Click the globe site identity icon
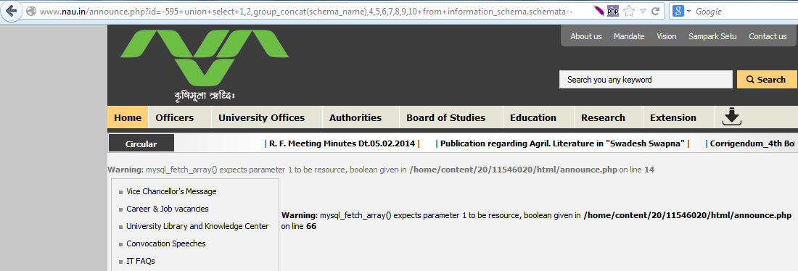 point(30,11)
